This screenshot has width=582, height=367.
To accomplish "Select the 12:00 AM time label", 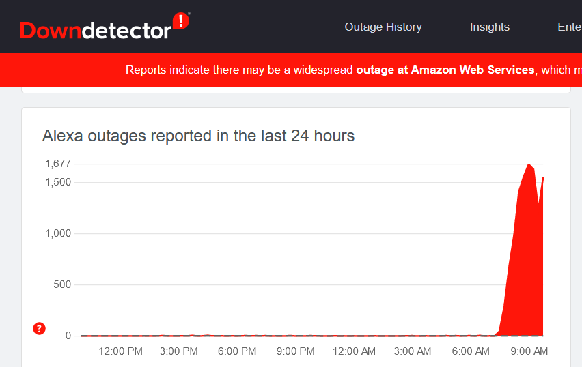I will click(354, 351).
